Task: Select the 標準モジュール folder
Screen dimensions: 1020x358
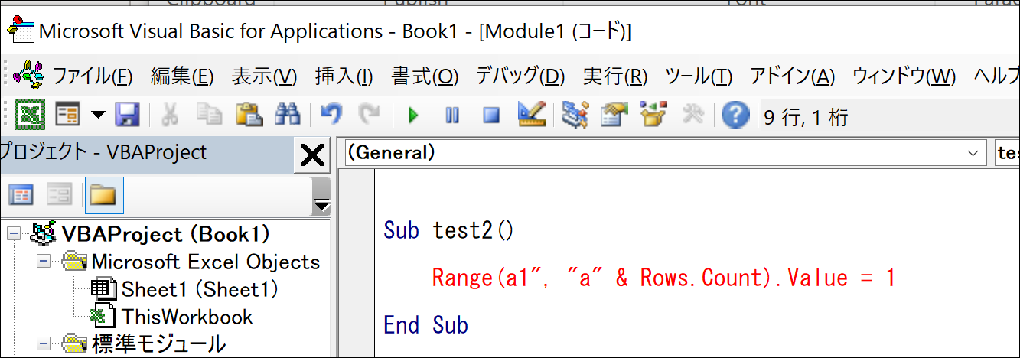Action: click(x=158, y=344)
